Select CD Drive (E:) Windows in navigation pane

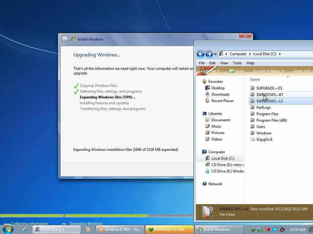[227, 171]
